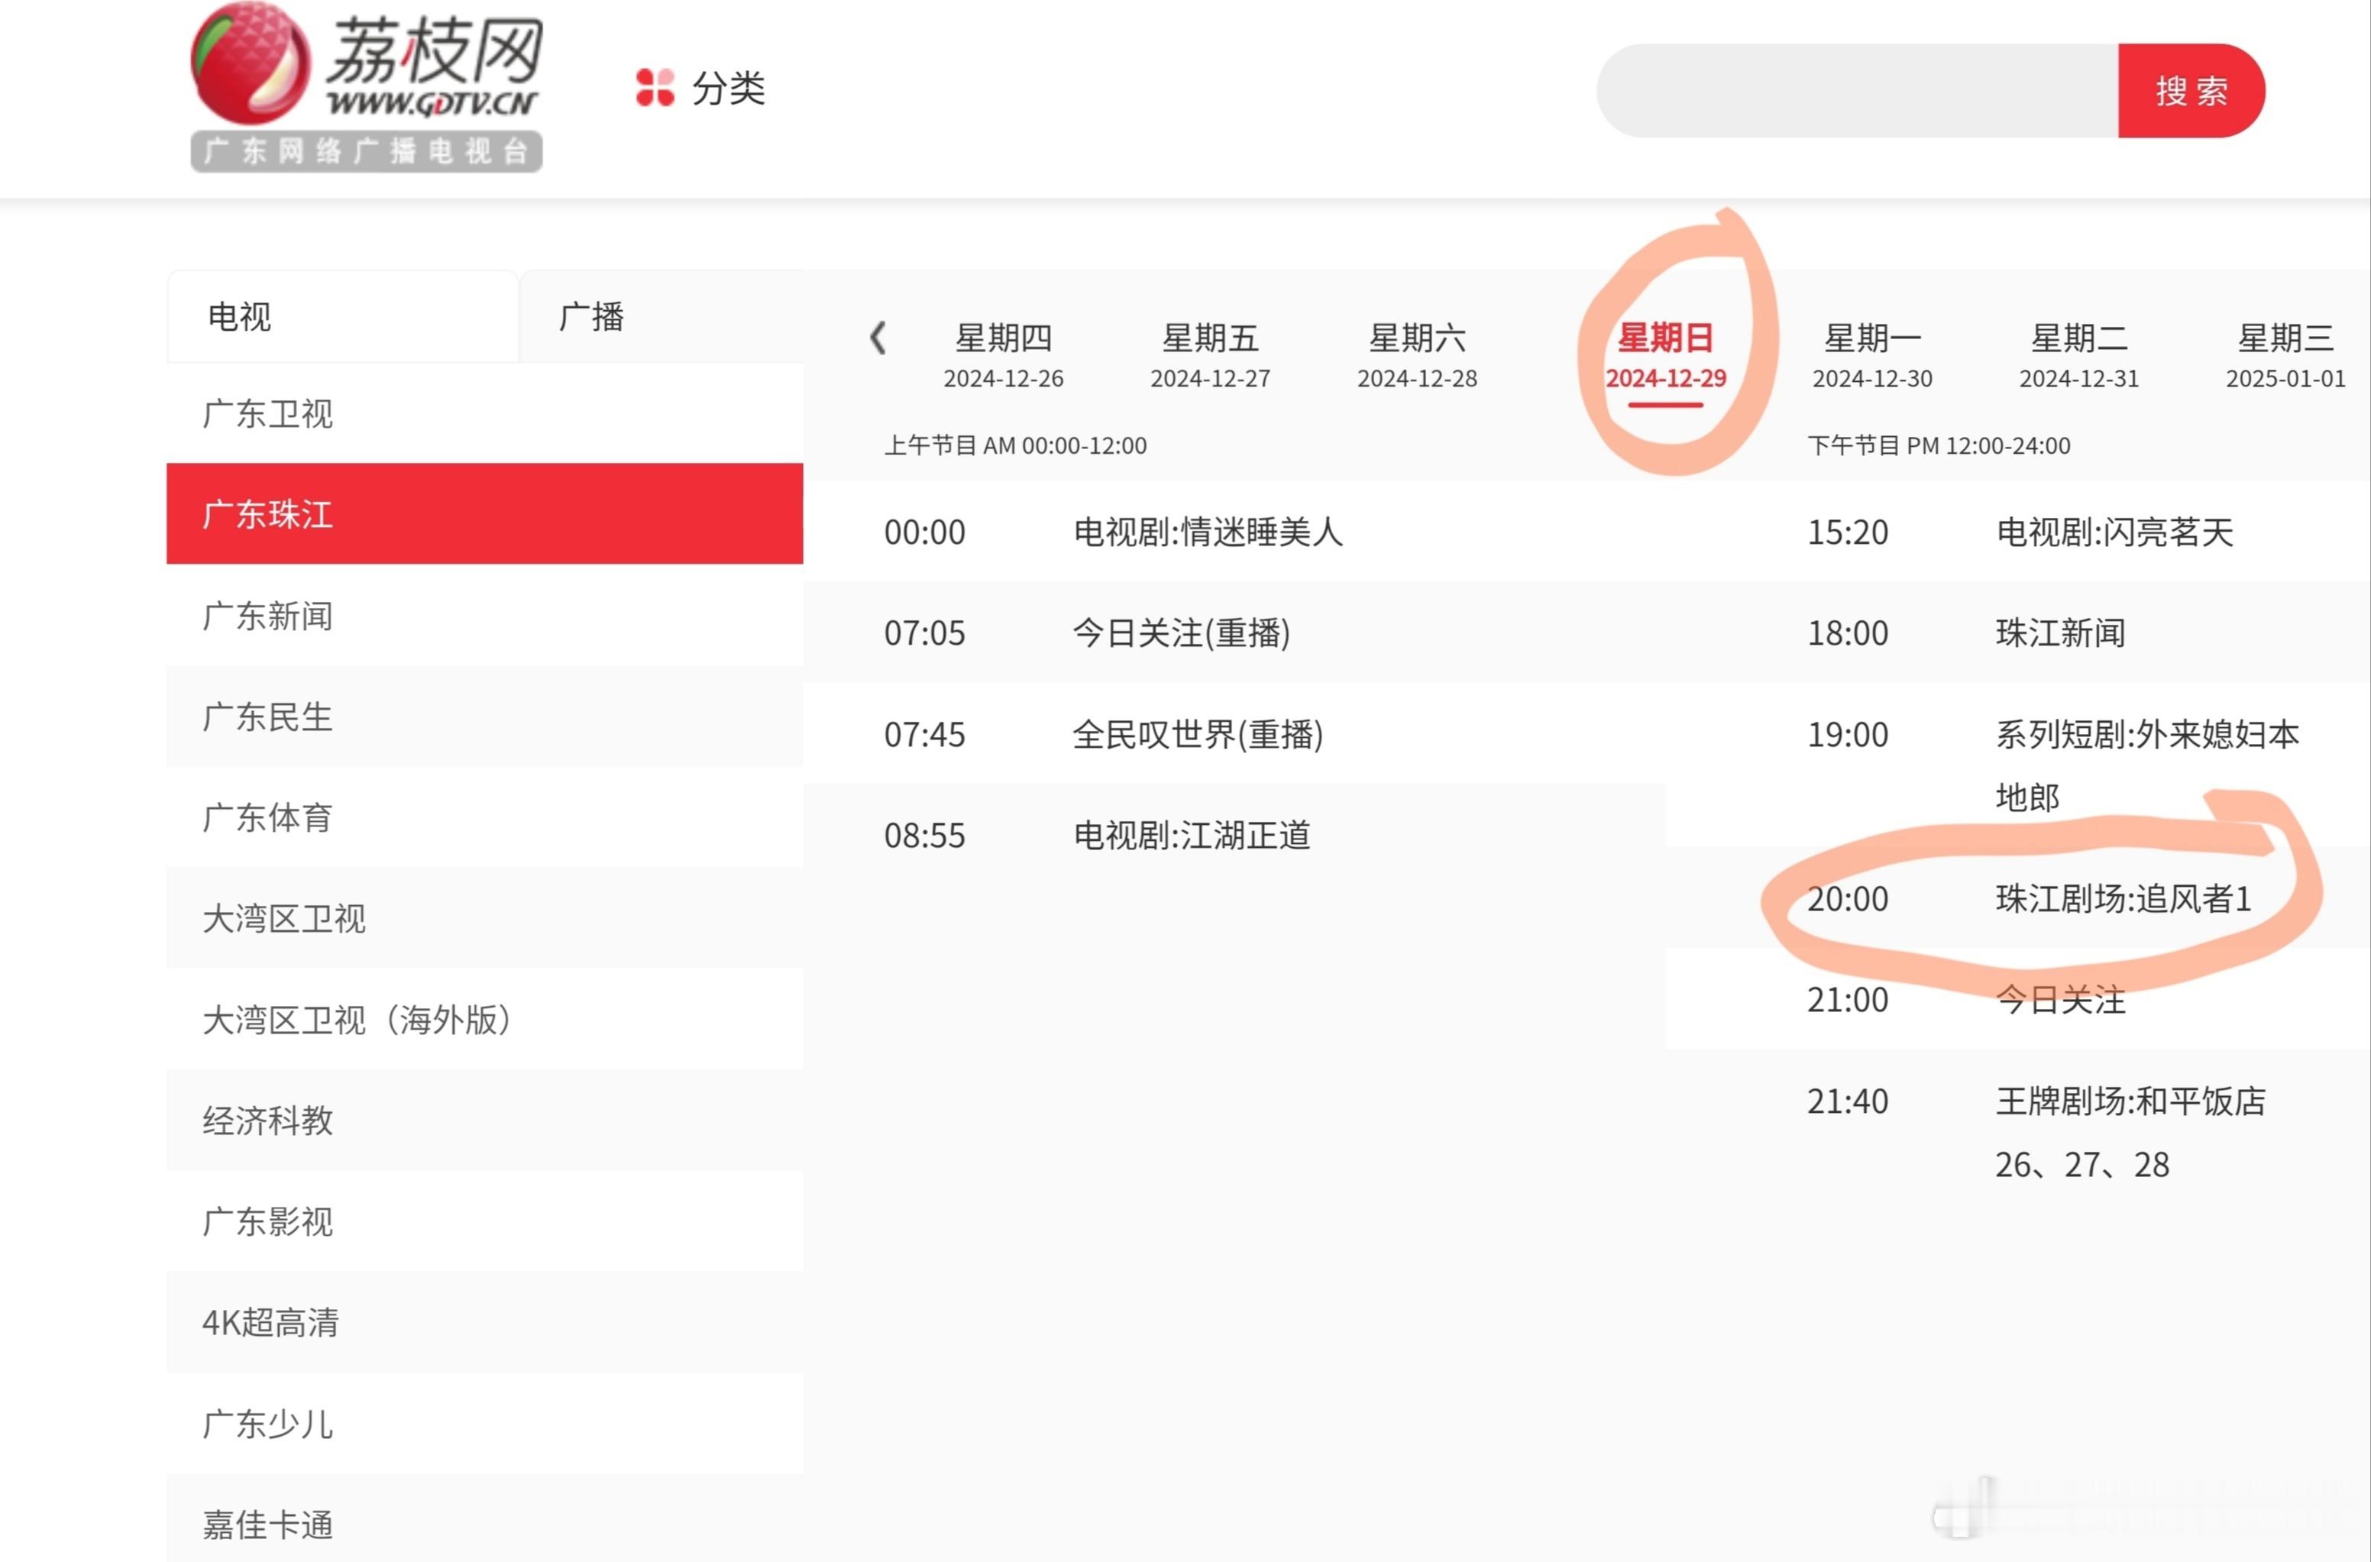Choose 大湾区卫视（海外版） channel
2371x1562 pixels.
pos(485,1019)
